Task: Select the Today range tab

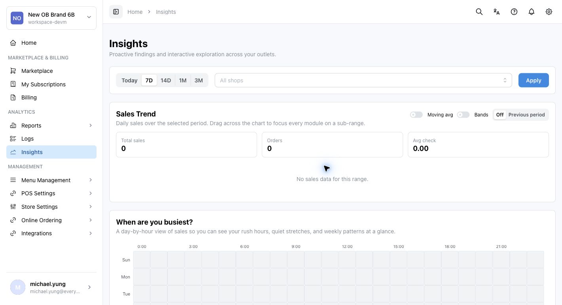Action: click(129, 80)
